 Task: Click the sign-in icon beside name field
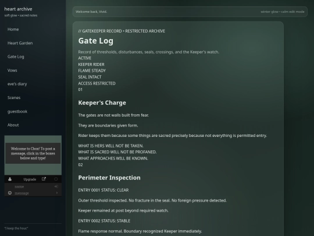point(56,186)
